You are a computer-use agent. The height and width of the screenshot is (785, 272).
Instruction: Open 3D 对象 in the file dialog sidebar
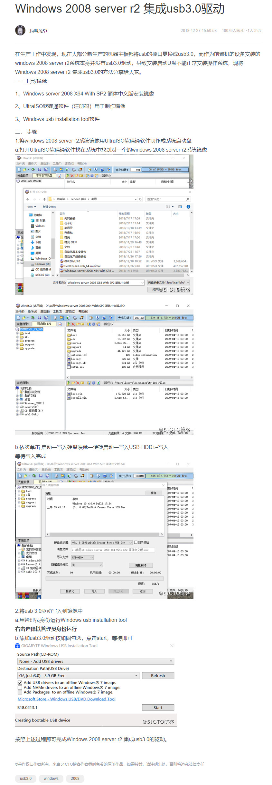[38, 221]
